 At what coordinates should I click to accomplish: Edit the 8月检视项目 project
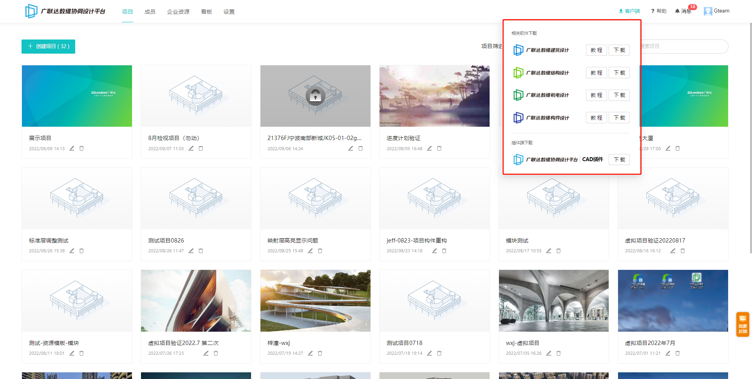click(191, 148)
